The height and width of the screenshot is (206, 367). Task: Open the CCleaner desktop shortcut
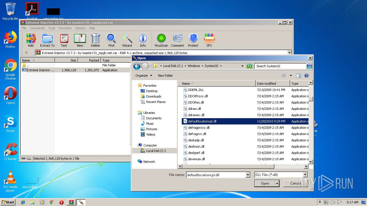coord(10,152)
